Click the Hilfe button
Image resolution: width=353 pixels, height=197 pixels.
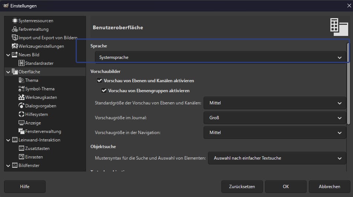coord(25,187)
